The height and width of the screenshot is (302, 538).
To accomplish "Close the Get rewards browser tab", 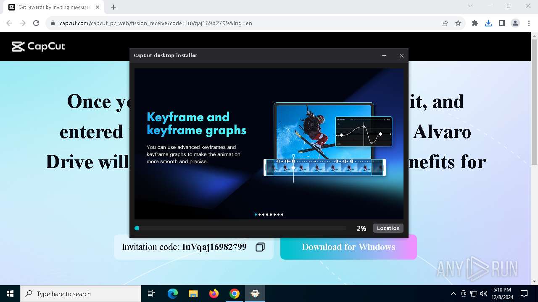I will tap(98, 7).
